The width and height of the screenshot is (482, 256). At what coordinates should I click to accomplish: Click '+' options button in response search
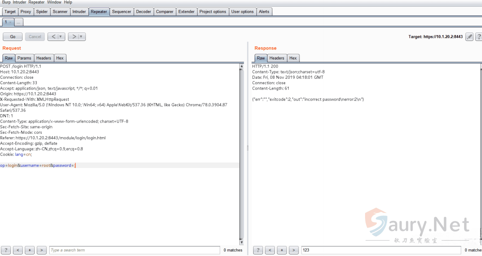coord(282,250)
